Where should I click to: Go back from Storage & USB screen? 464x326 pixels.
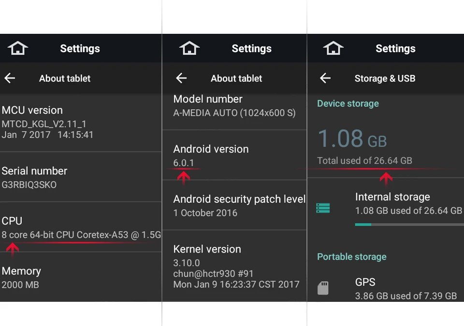tap(325, 78)
